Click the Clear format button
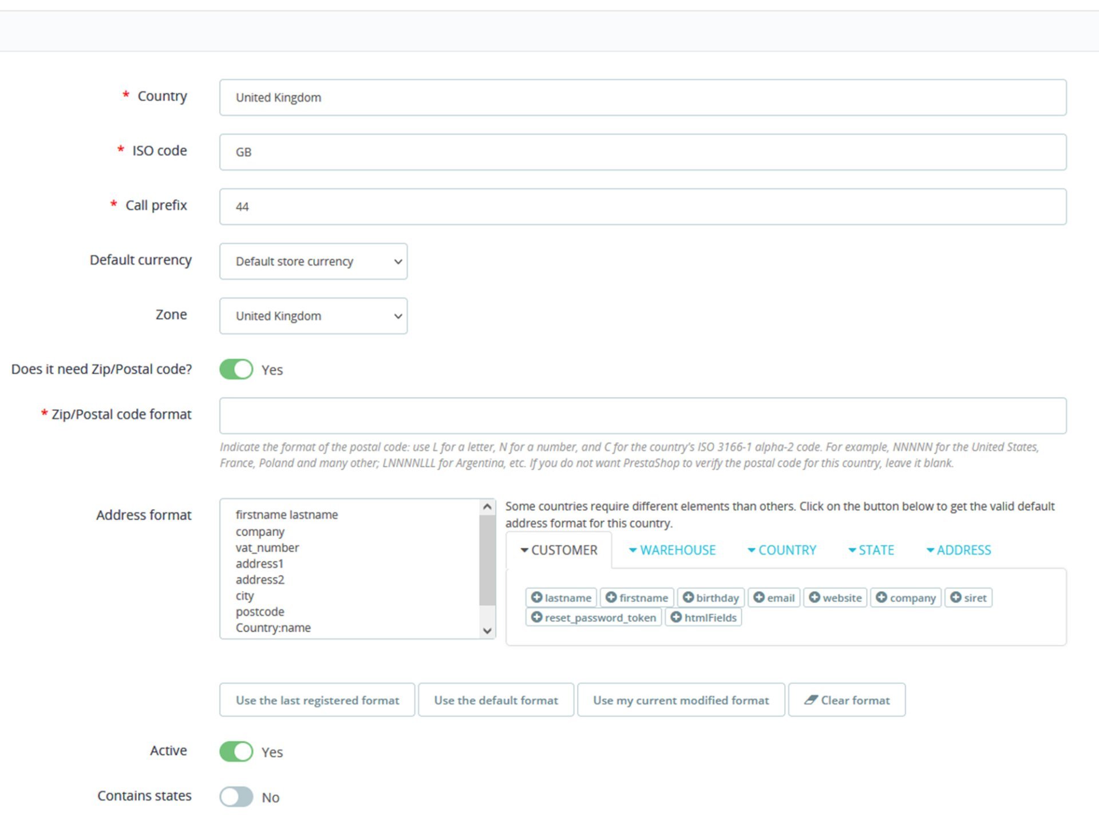1099x824 pixels. click(x=847, y=700)
